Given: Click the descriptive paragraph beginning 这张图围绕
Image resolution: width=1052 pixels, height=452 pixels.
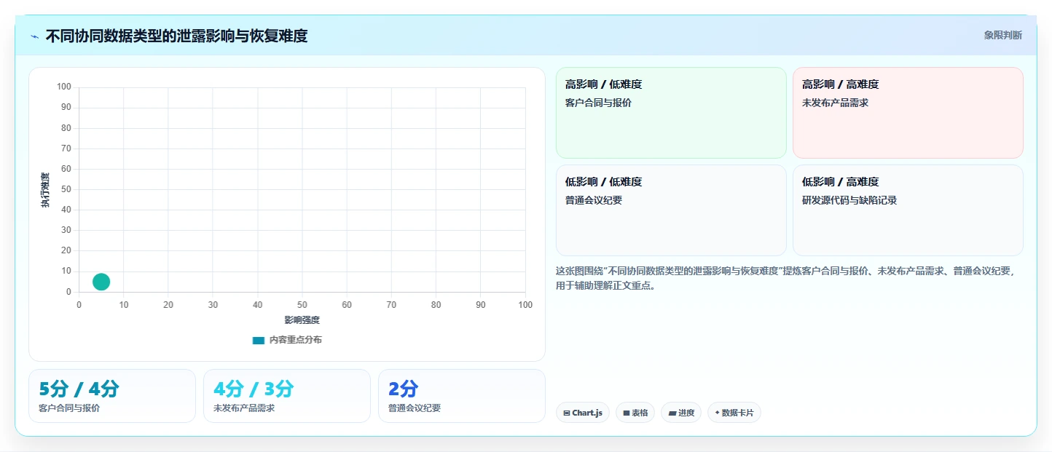Looking at the screenshot, I should [x=785, y=278].
